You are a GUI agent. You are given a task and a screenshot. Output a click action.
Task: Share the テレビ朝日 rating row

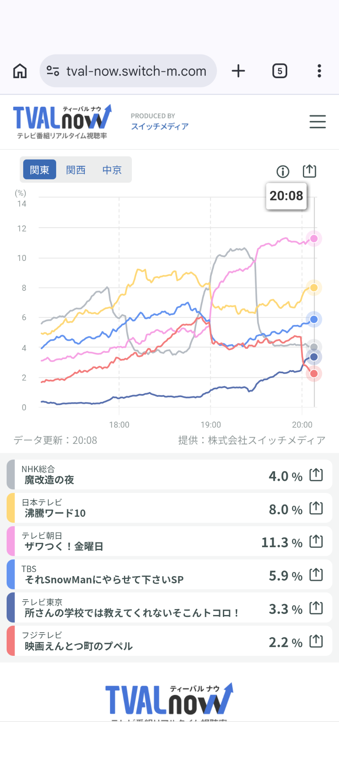click(x=316, y=542)
